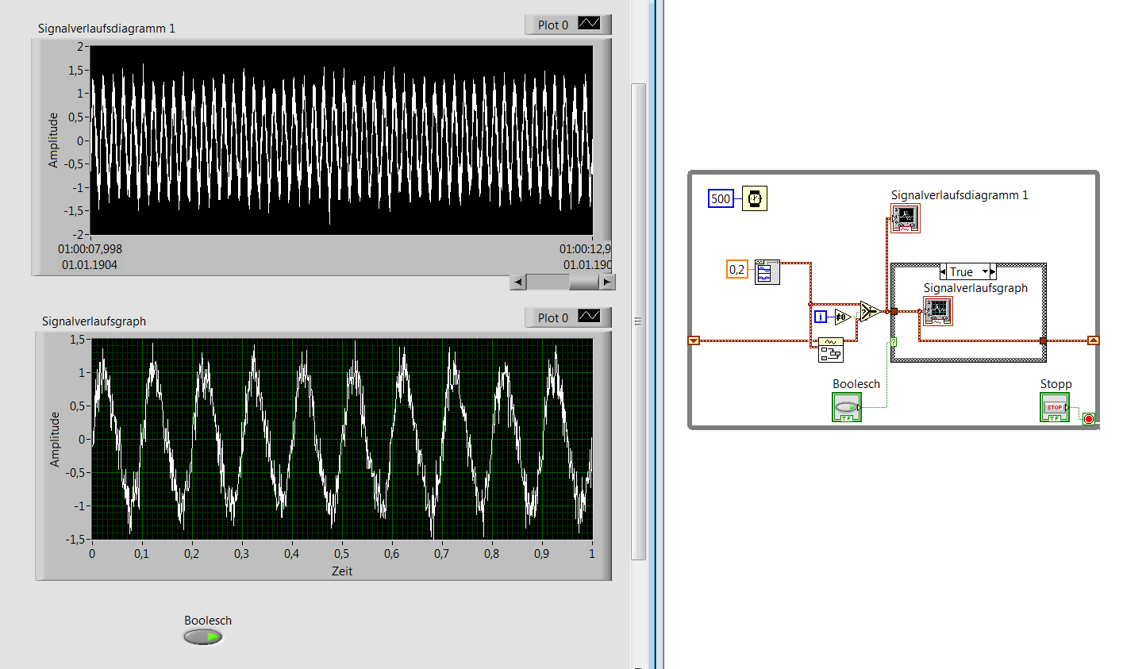This screenshot has width=1146, height=669.
Task: Switch to previous case with left arrow
Action: (x=943, y=271)
